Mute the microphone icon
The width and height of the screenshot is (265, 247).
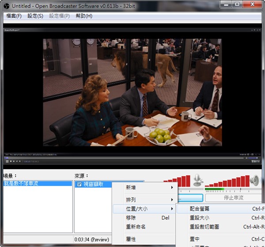click(x=198, y=180)
